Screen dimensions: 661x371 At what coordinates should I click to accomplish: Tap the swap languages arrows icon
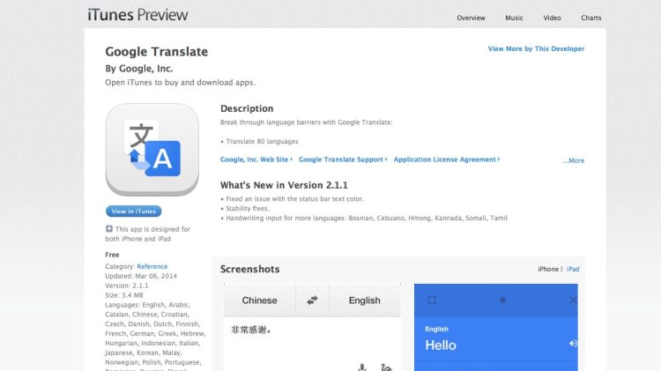click(x=312, y=301)
